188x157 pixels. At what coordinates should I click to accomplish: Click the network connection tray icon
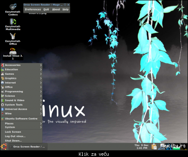[x=161, y=147]
